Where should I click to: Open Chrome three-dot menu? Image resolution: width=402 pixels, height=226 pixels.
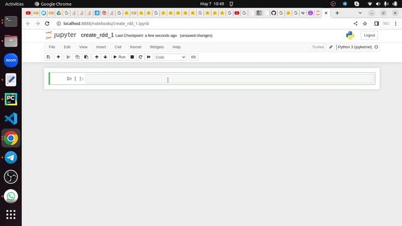tap(396, 24)
